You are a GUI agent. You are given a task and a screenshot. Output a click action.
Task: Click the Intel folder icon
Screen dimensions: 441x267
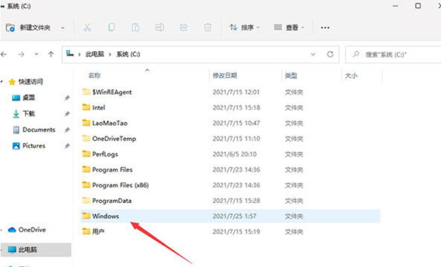coord(86,107)
